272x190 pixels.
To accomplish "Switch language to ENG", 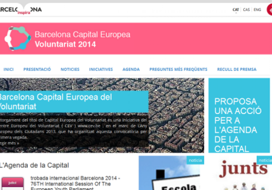I will pyautogui.click(x=257, y=10).
